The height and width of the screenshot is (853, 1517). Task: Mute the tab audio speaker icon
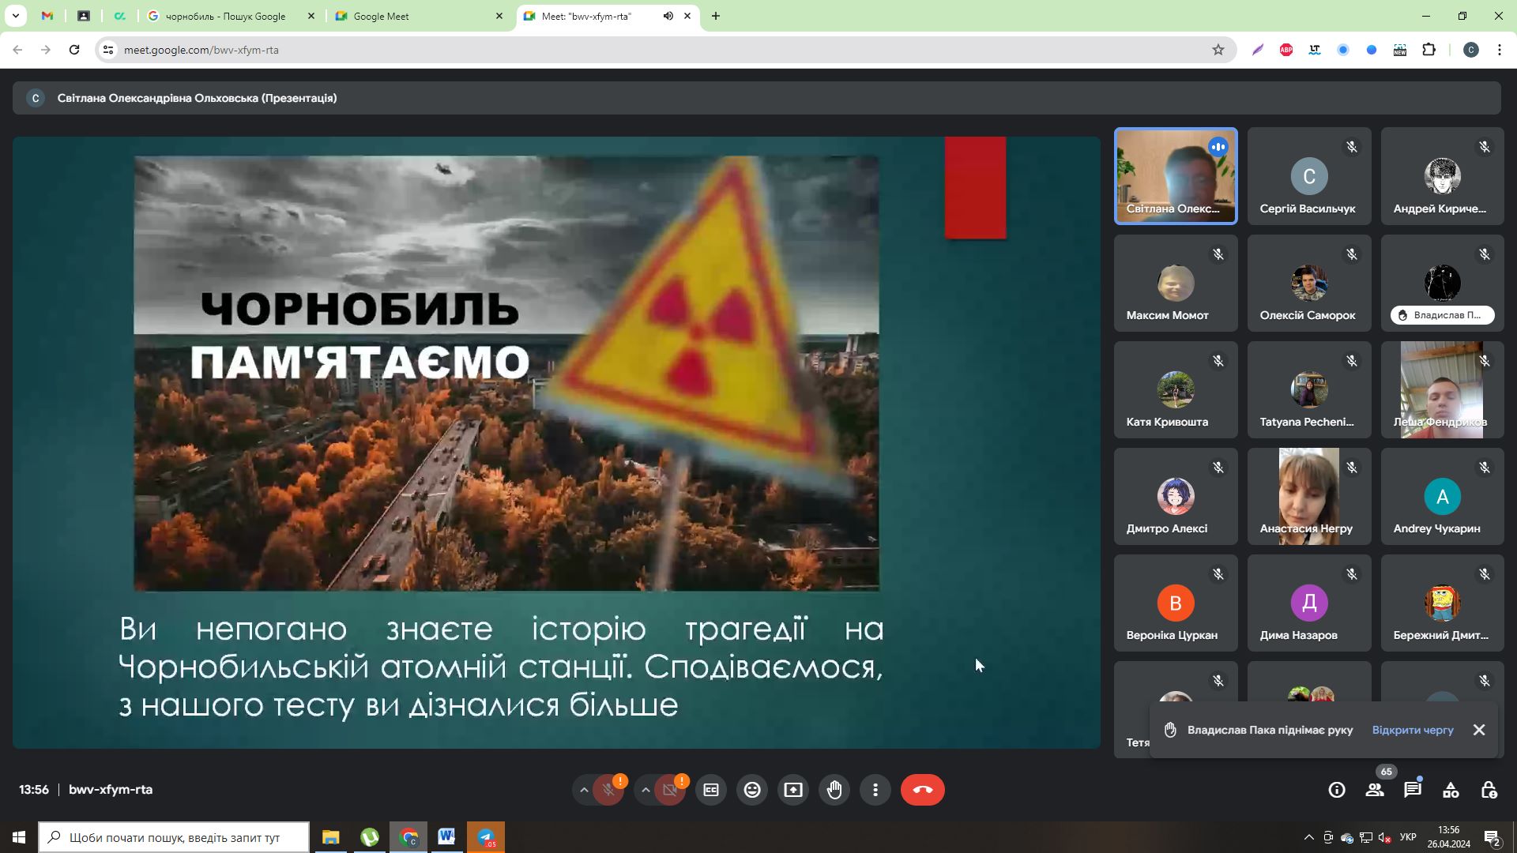click(668, 16)
